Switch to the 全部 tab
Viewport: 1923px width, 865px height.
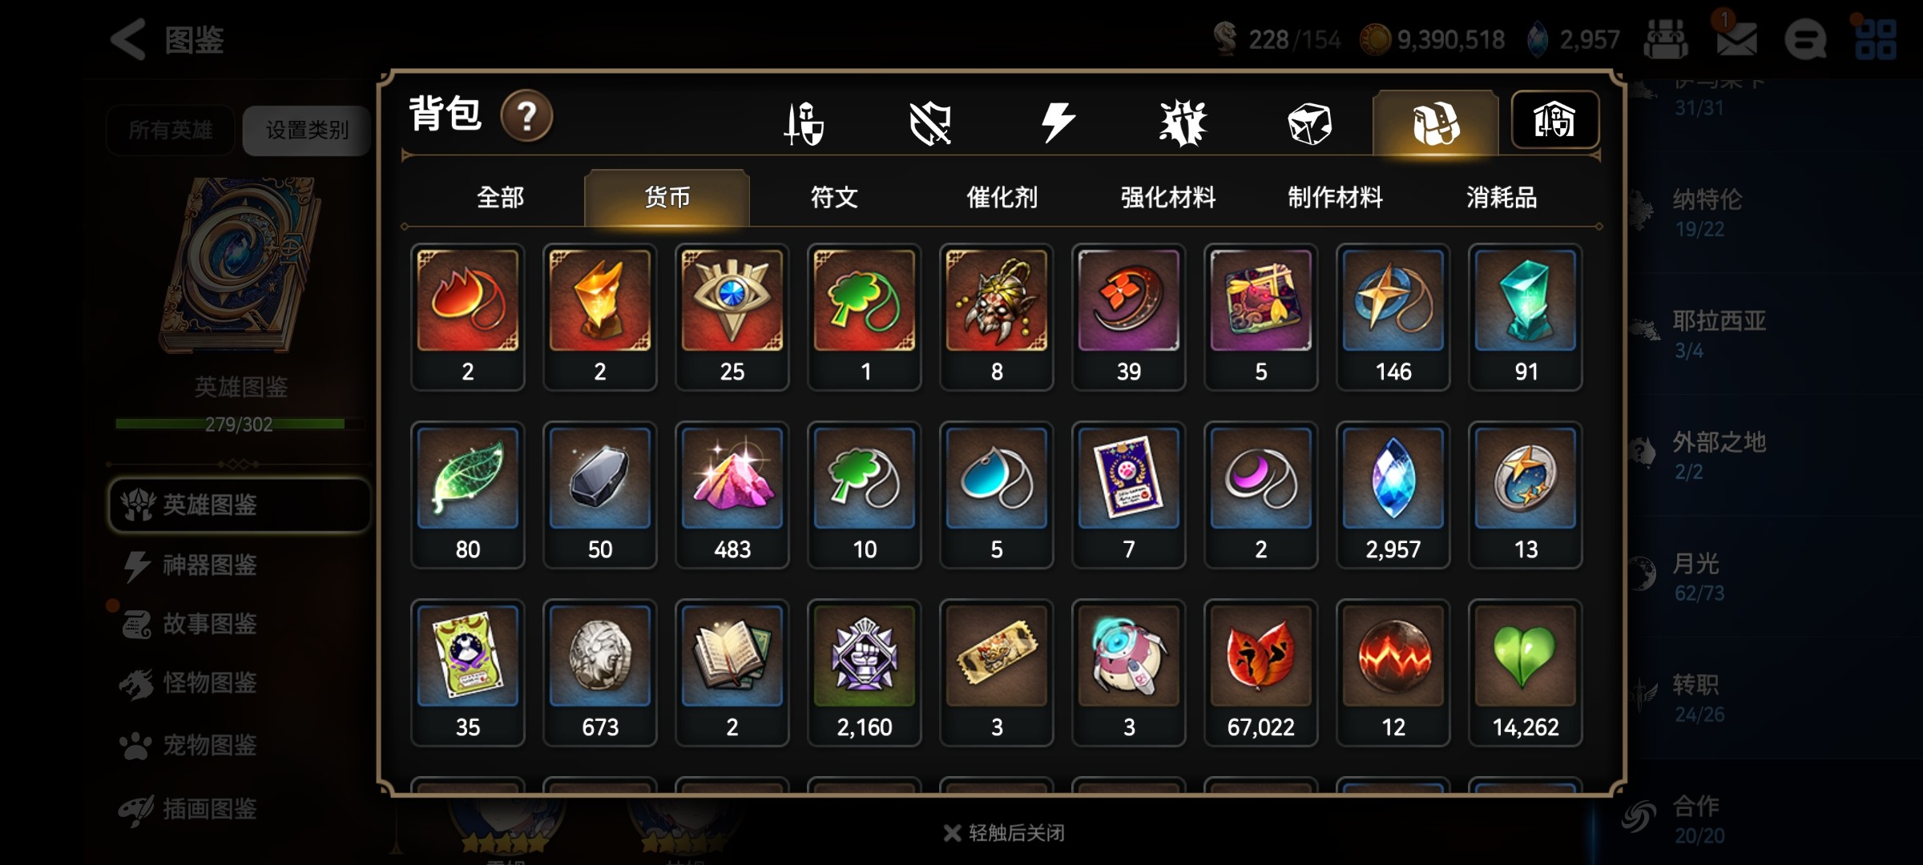(500, 197)
